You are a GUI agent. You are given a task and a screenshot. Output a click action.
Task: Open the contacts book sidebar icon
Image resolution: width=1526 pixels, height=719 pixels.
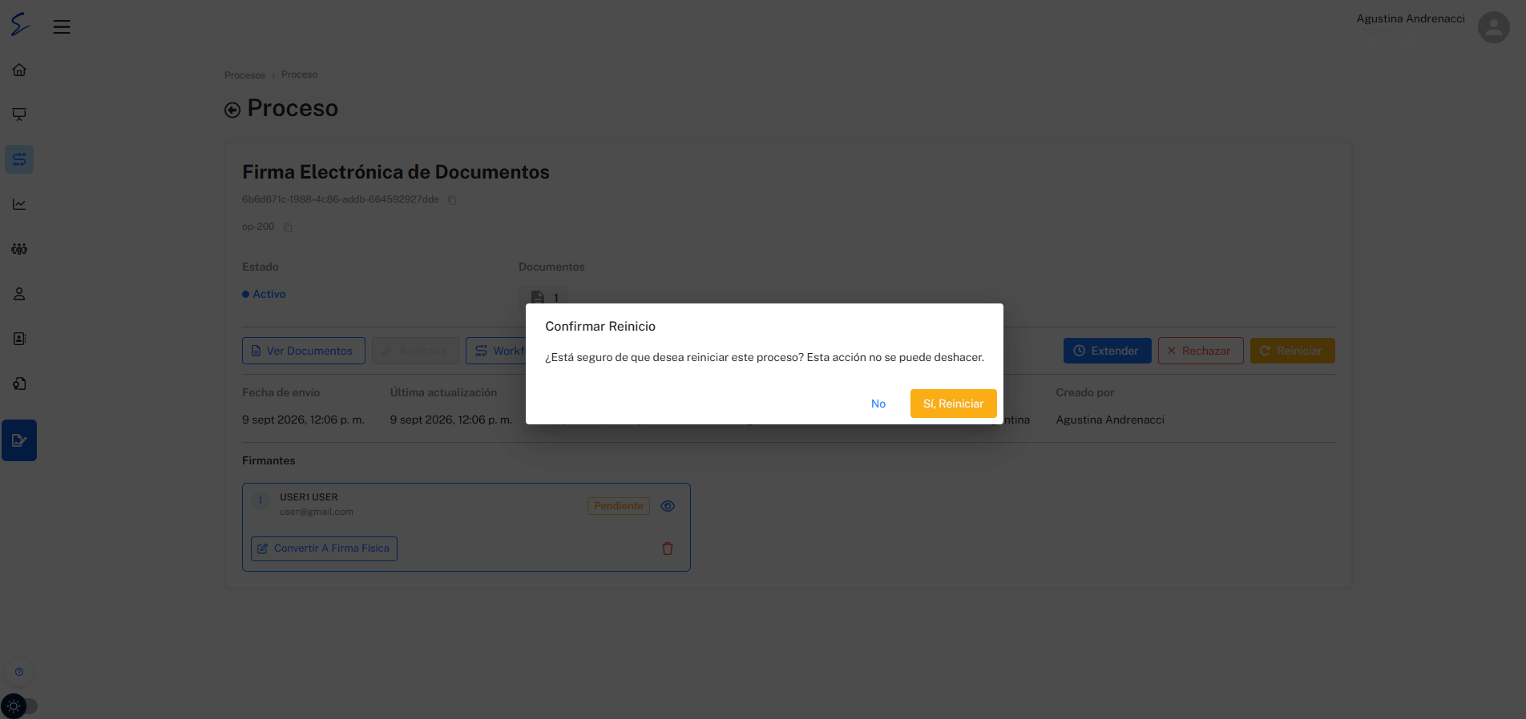point(19,339)
